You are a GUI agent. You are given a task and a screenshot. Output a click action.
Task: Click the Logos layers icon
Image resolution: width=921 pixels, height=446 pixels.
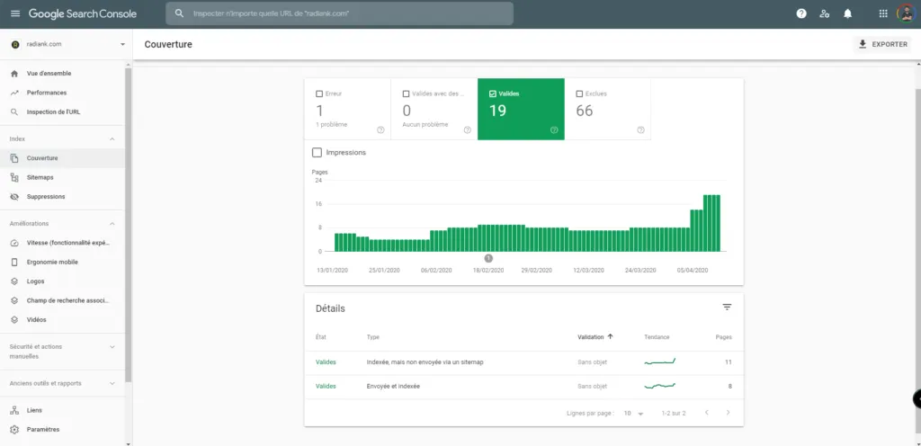[14, 281]
